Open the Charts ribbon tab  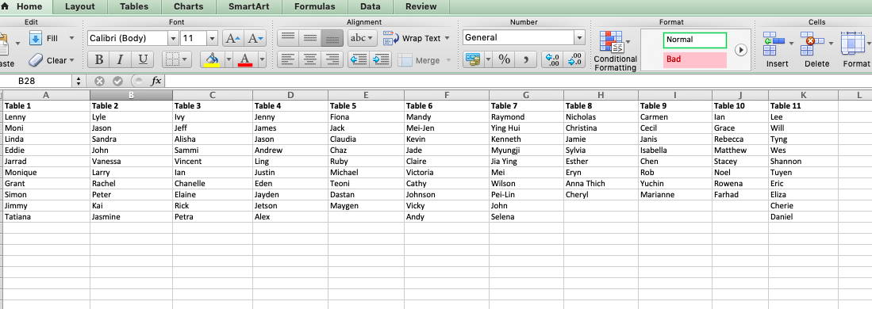(x=188, y=6)
